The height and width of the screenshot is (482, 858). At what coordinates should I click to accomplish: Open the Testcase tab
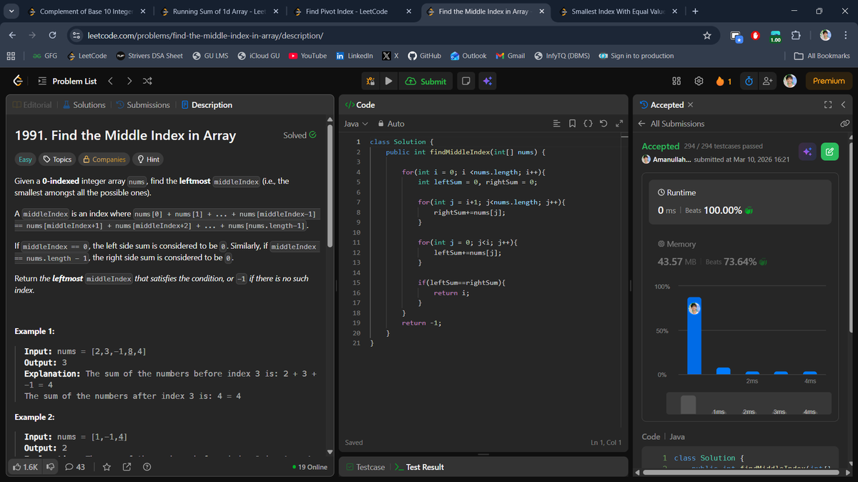pos(365,467)
